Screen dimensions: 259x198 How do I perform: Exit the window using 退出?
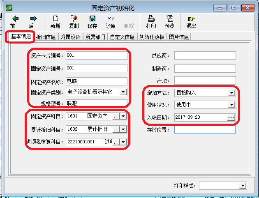point(191,19)
